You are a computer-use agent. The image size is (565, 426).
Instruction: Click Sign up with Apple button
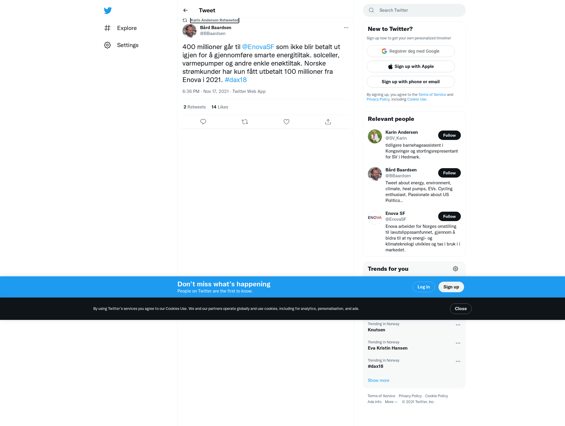click(x=411, y=66)
